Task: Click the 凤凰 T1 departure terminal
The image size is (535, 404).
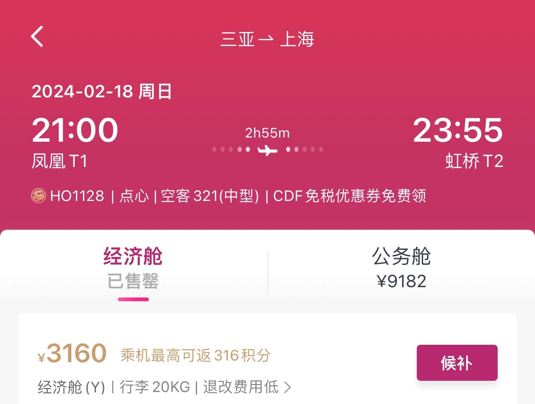Action: [60, 161]
